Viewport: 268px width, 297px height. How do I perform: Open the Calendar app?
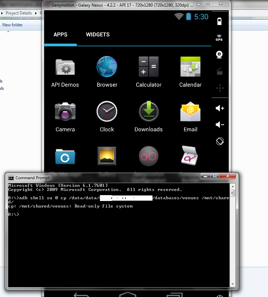190,72
